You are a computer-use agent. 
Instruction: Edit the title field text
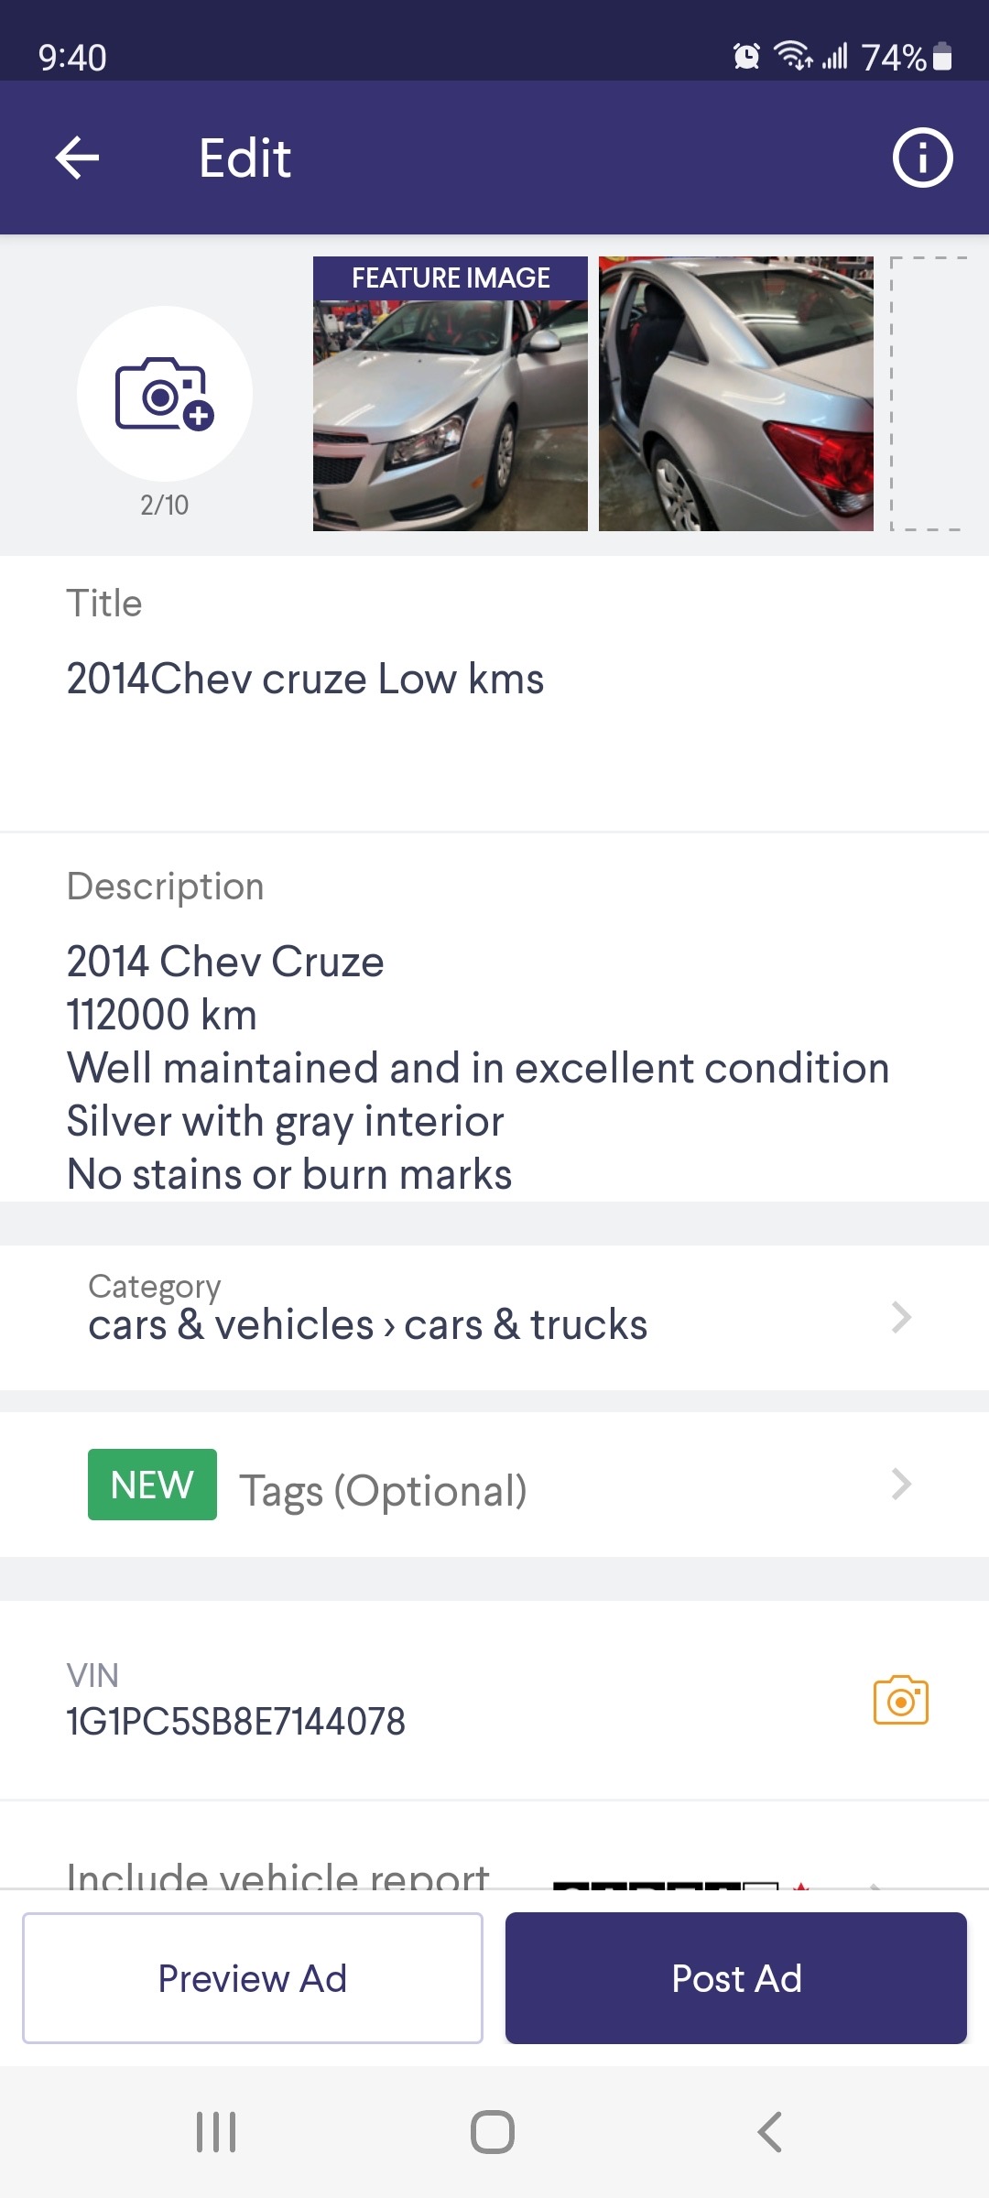pos(305,680)
